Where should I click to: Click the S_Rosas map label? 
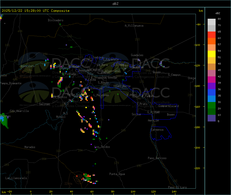(x=103, y=83)
